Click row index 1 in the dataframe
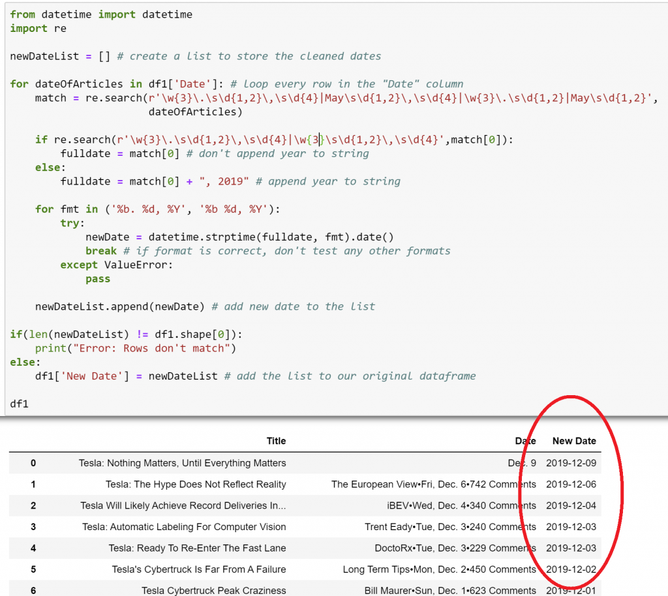 pos(33,484)
